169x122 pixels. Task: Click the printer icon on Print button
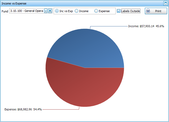point(148,11)
